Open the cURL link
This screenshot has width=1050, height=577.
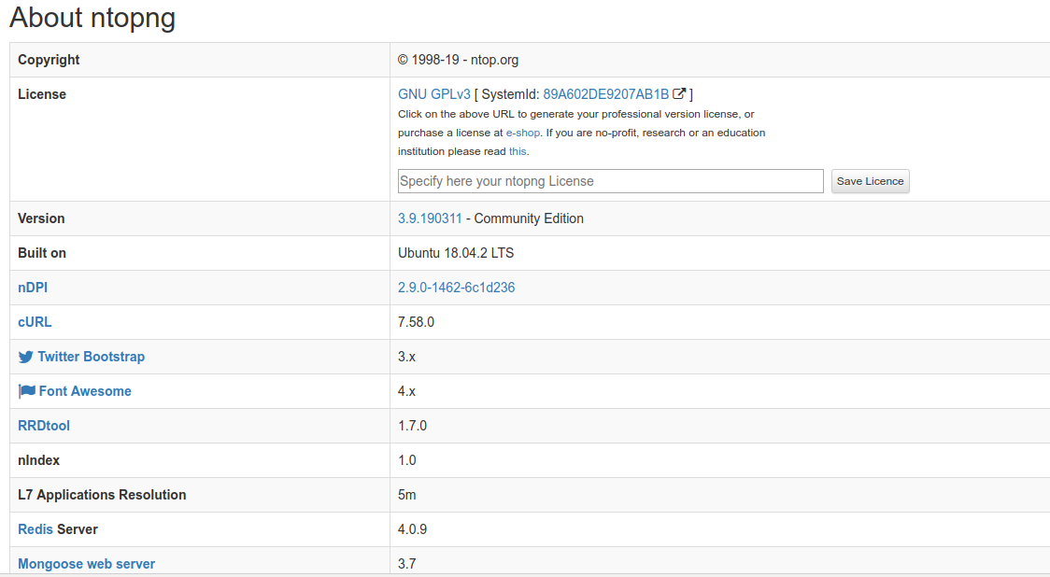(x=35, y=322)
